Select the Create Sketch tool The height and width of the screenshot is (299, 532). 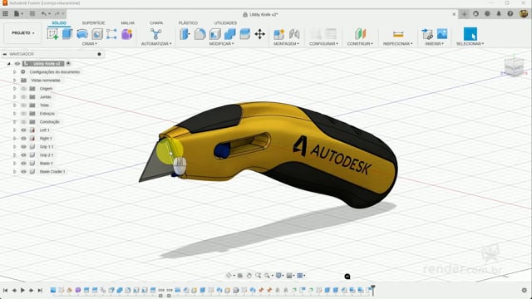click(x=52, y=34)
